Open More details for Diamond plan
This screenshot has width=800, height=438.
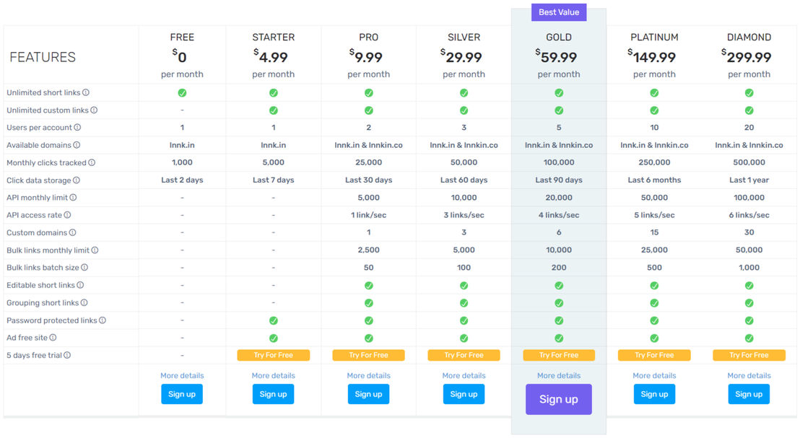pyautogui.click(x=749, y=376)
